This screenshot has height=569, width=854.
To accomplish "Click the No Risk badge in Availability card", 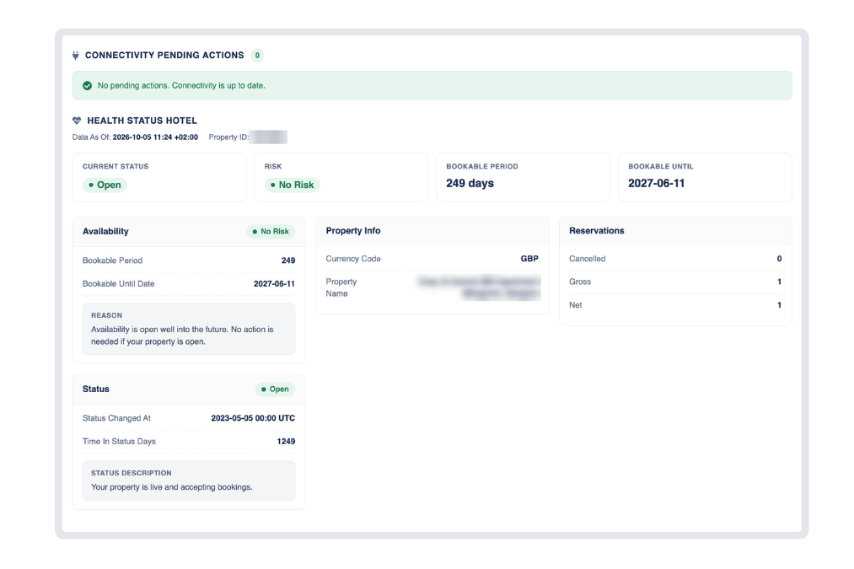I will 271,232.
